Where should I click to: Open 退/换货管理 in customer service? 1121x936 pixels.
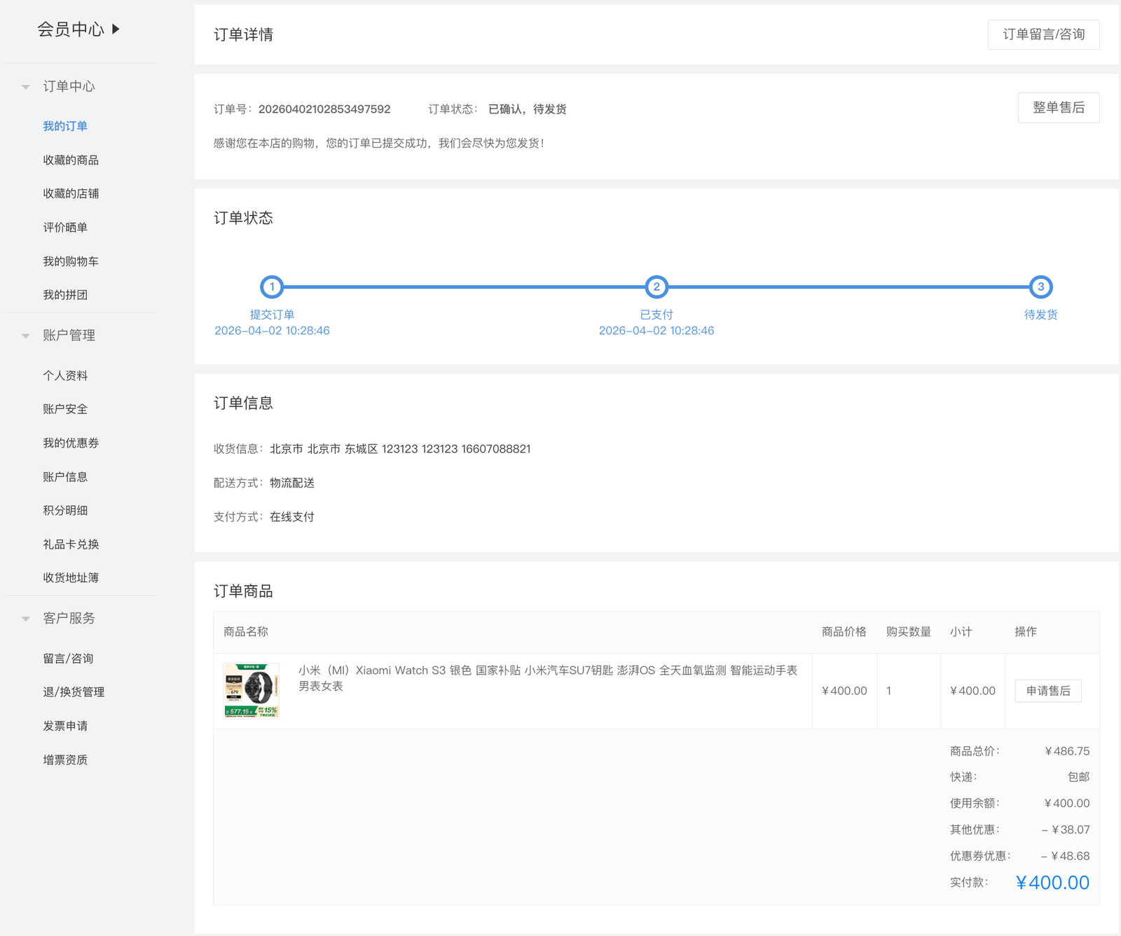click(74, 691)
